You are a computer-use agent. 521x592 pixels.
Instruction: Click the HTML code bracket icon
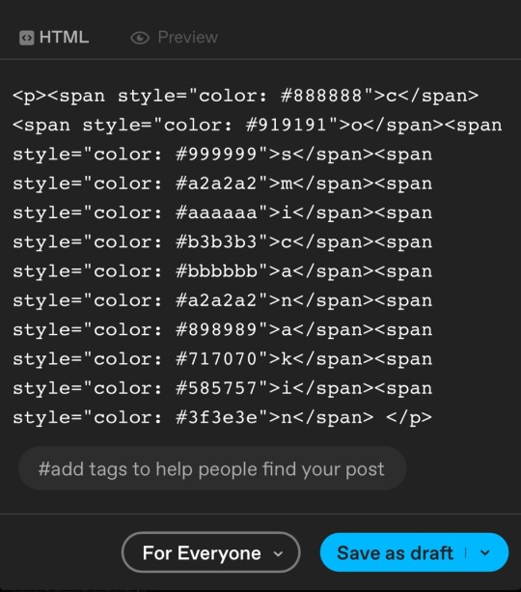click(27, 38)
